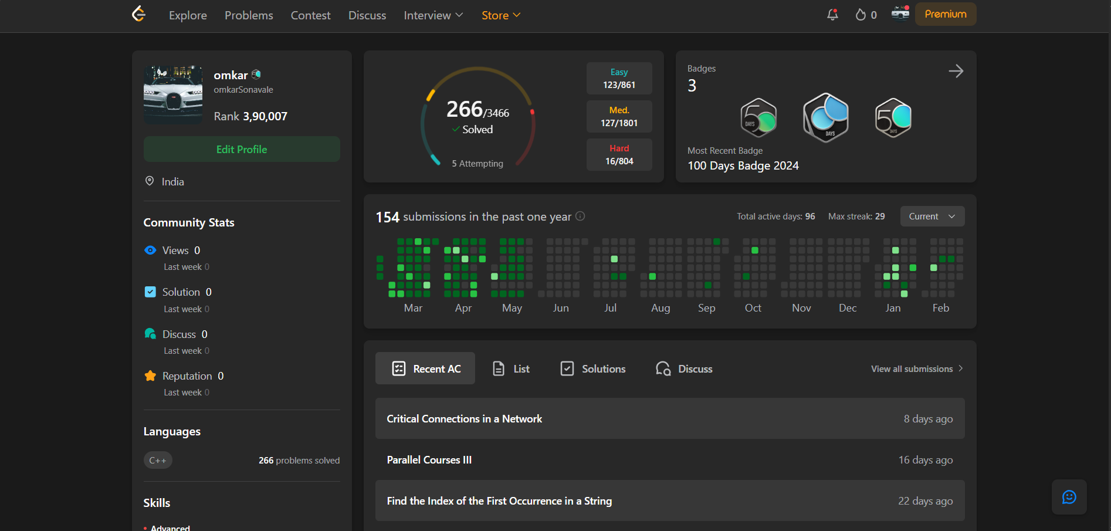Screen dimensions: 1111x531
Task: Click the Hard 16/804 stat box
Action: point(619,154)
